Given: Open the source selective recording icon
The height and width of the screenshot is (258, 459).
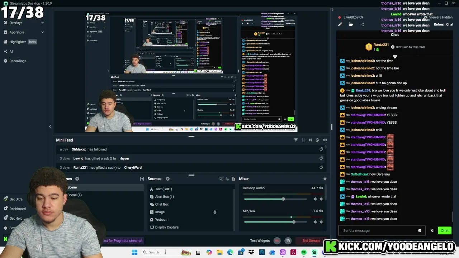Looking at the screenshot, I should (x=221, y=179).
